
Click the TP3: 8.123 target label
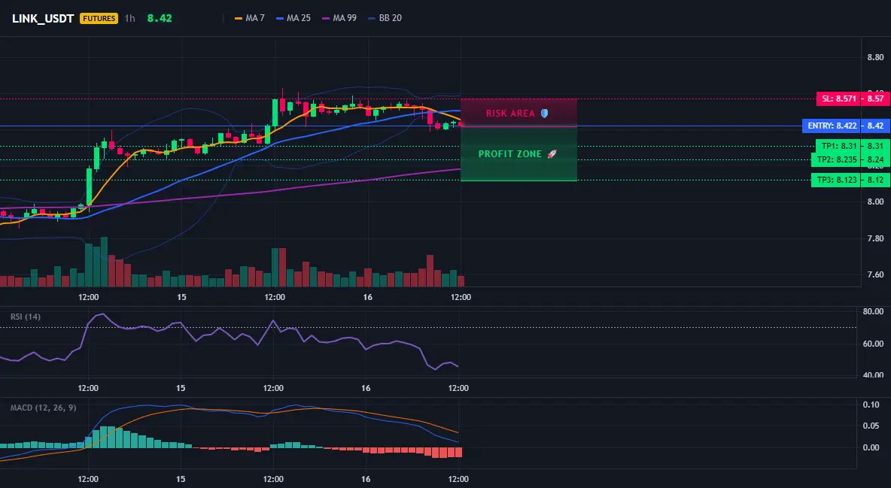point(836,180)
